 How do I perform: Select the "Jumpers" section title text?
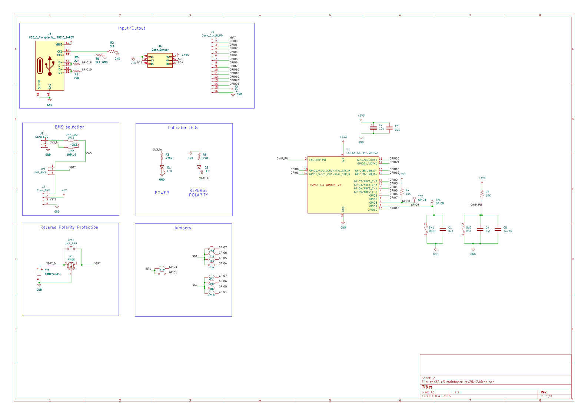tap(183, 228)
